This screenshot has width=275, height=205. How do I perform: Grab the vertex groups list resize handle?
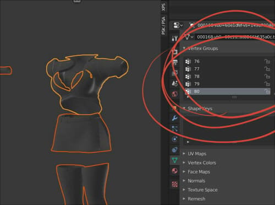click(234, 97)
